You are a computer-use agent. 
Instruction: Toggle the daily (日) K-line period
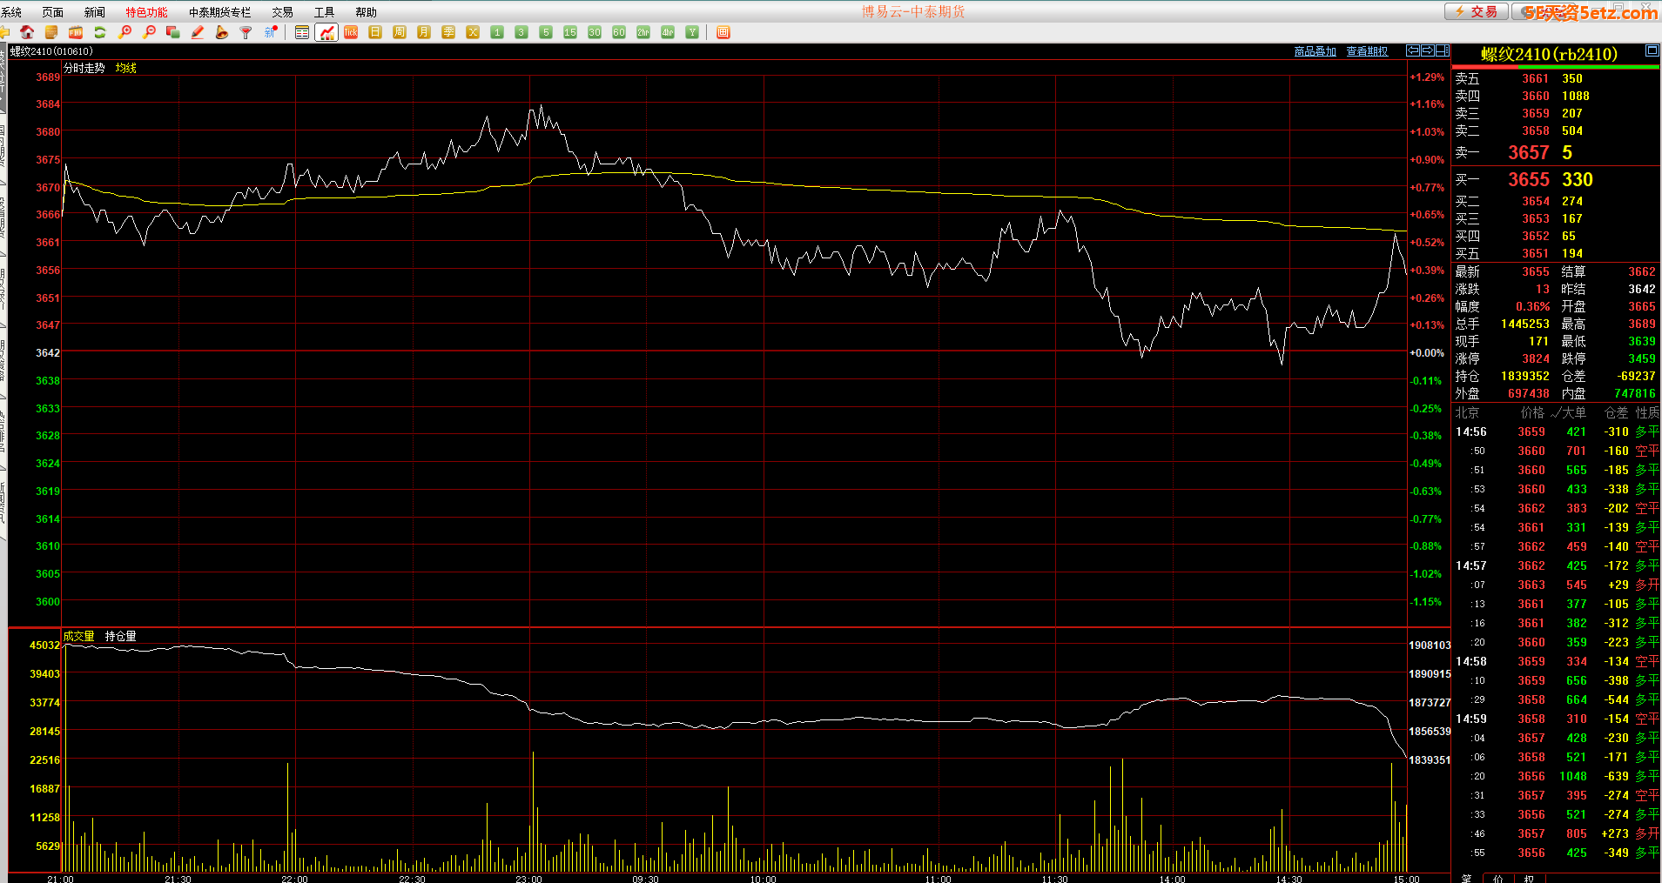(x=375, y=32)
